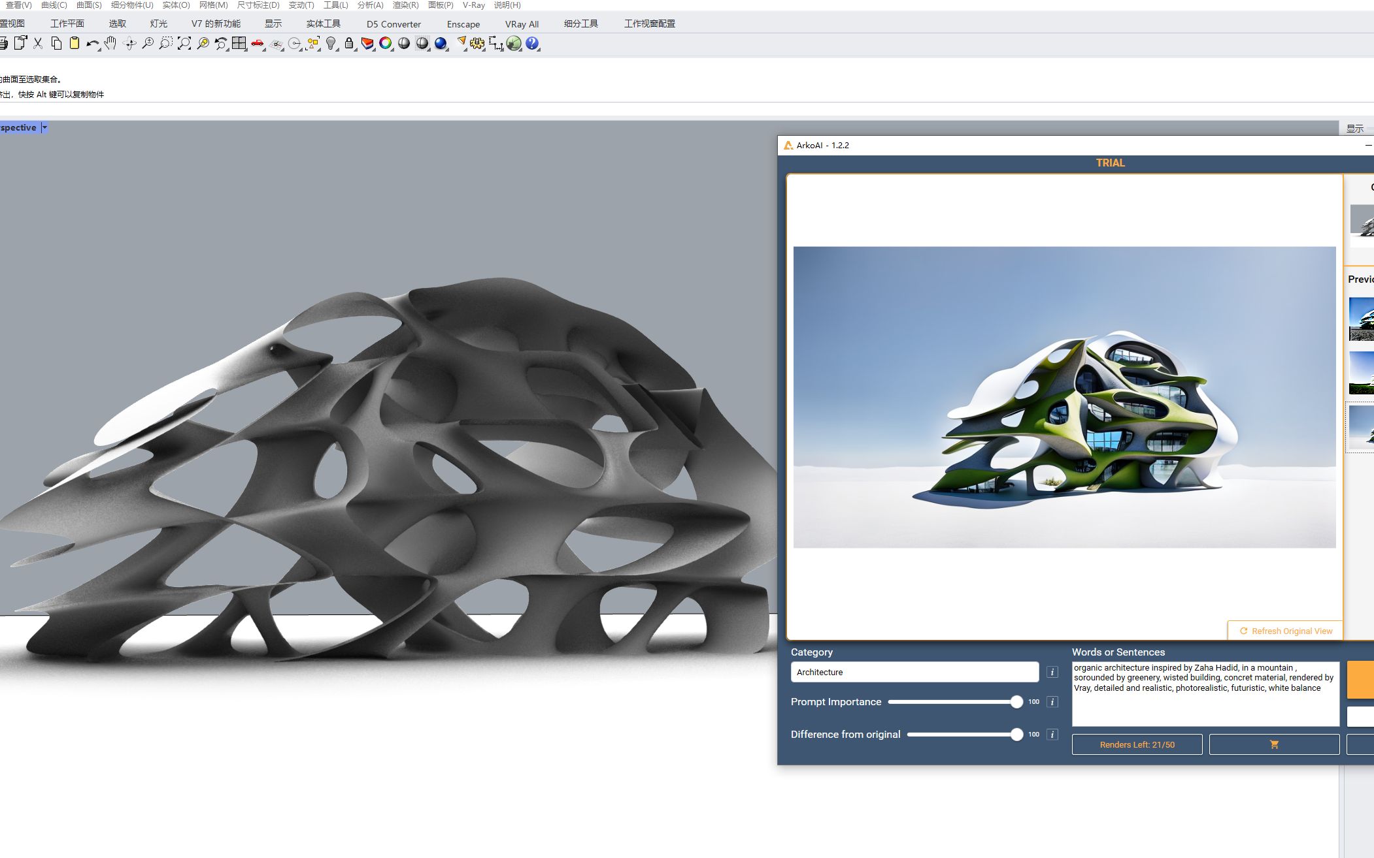Select the Pan hand tool
Image resolution: width=1374 pixels, height=858 pixels.
(110, 44)
